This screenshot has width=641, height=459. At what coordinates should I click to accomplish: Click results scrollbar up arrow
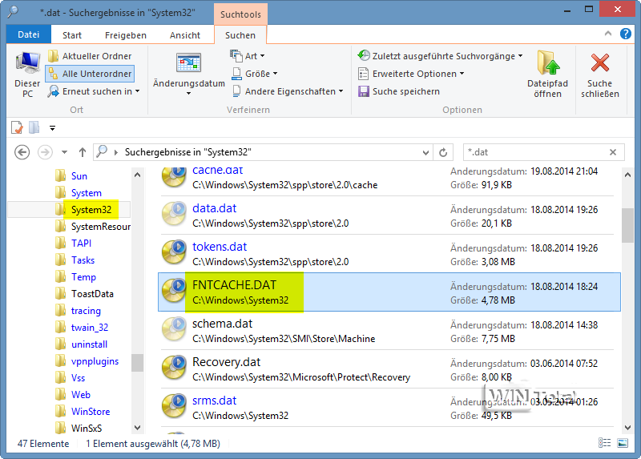(627, 175)
